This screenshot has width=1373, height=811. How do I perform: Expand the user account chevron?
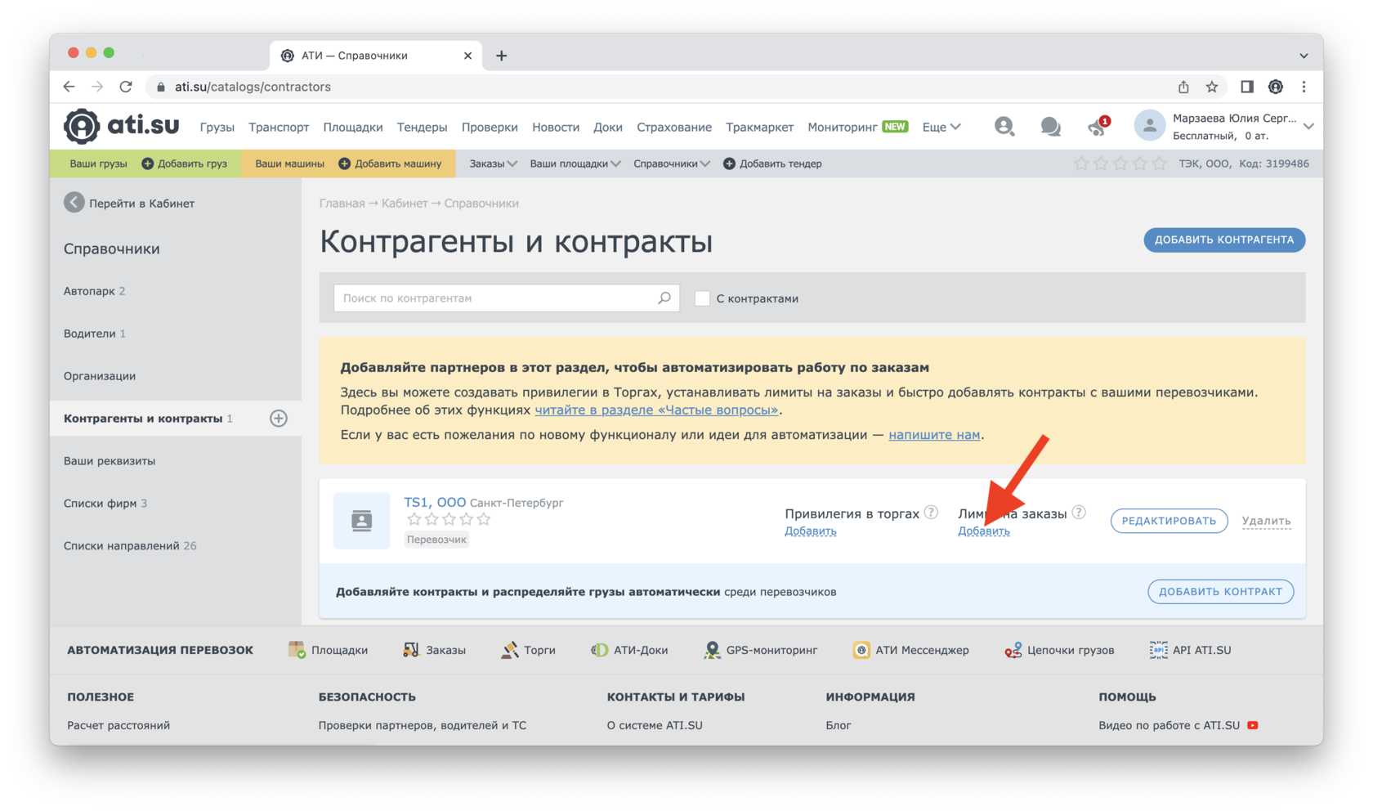(1308, 126)
